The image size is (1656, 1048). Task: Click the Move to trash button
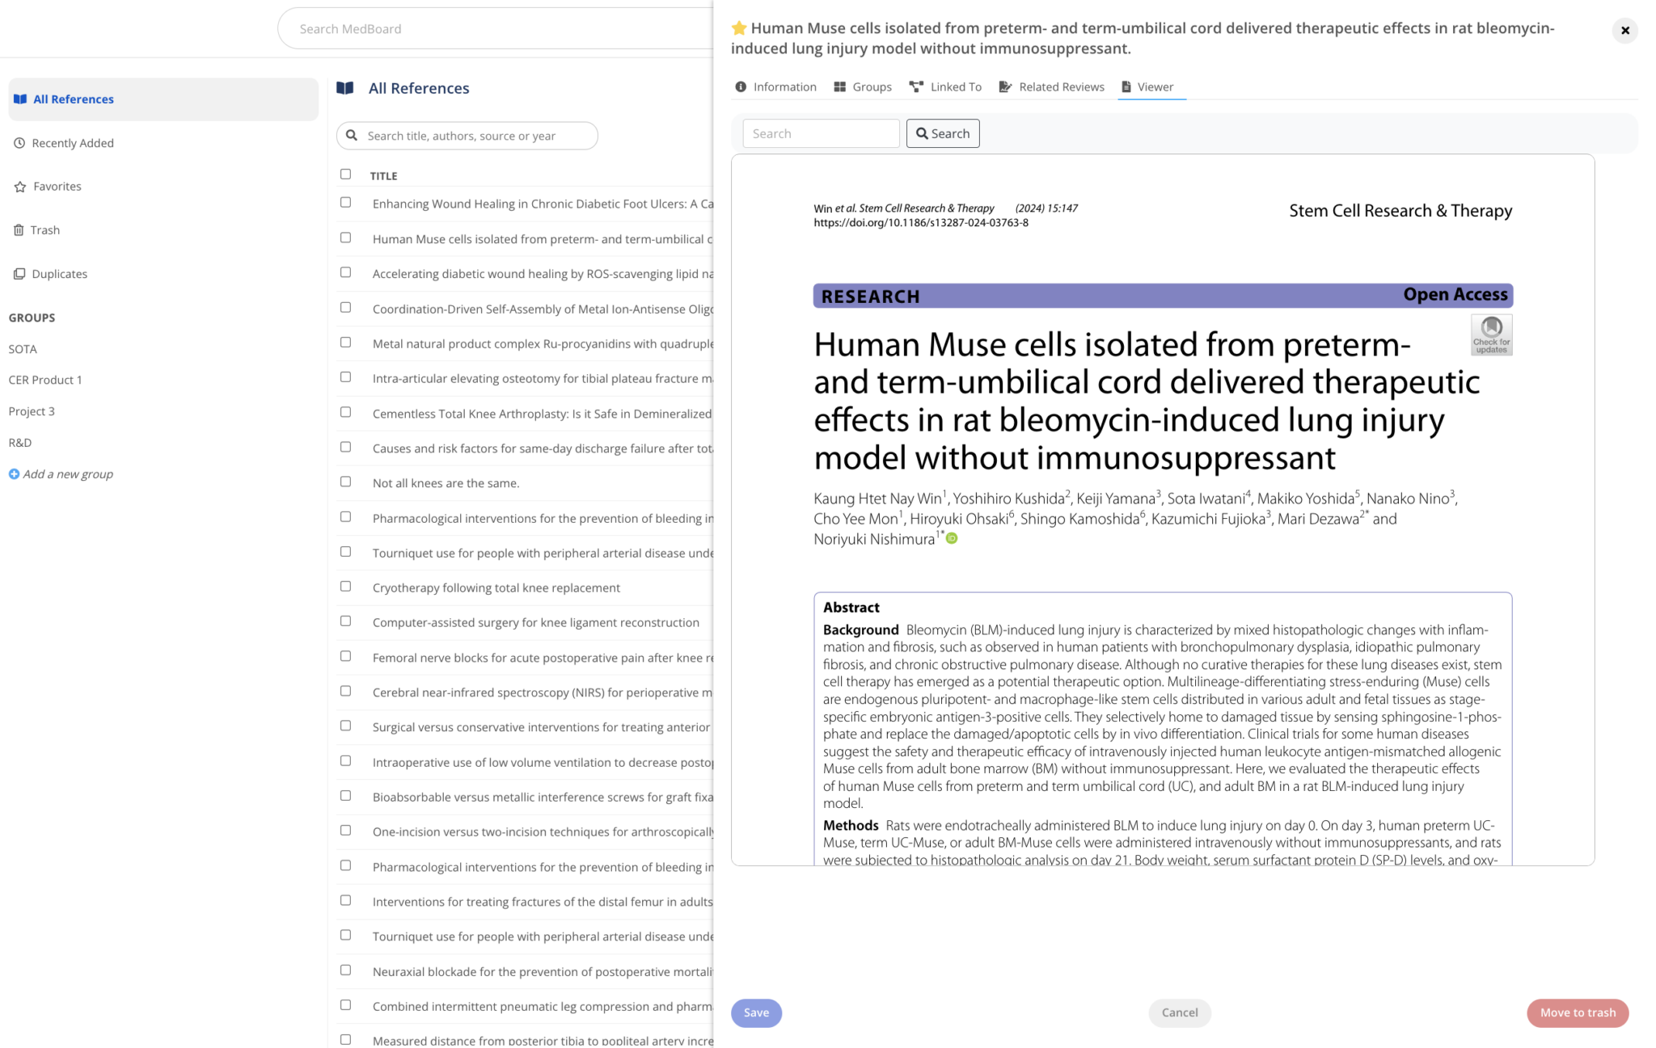pyautogui.click(x=1578, y=1012)
